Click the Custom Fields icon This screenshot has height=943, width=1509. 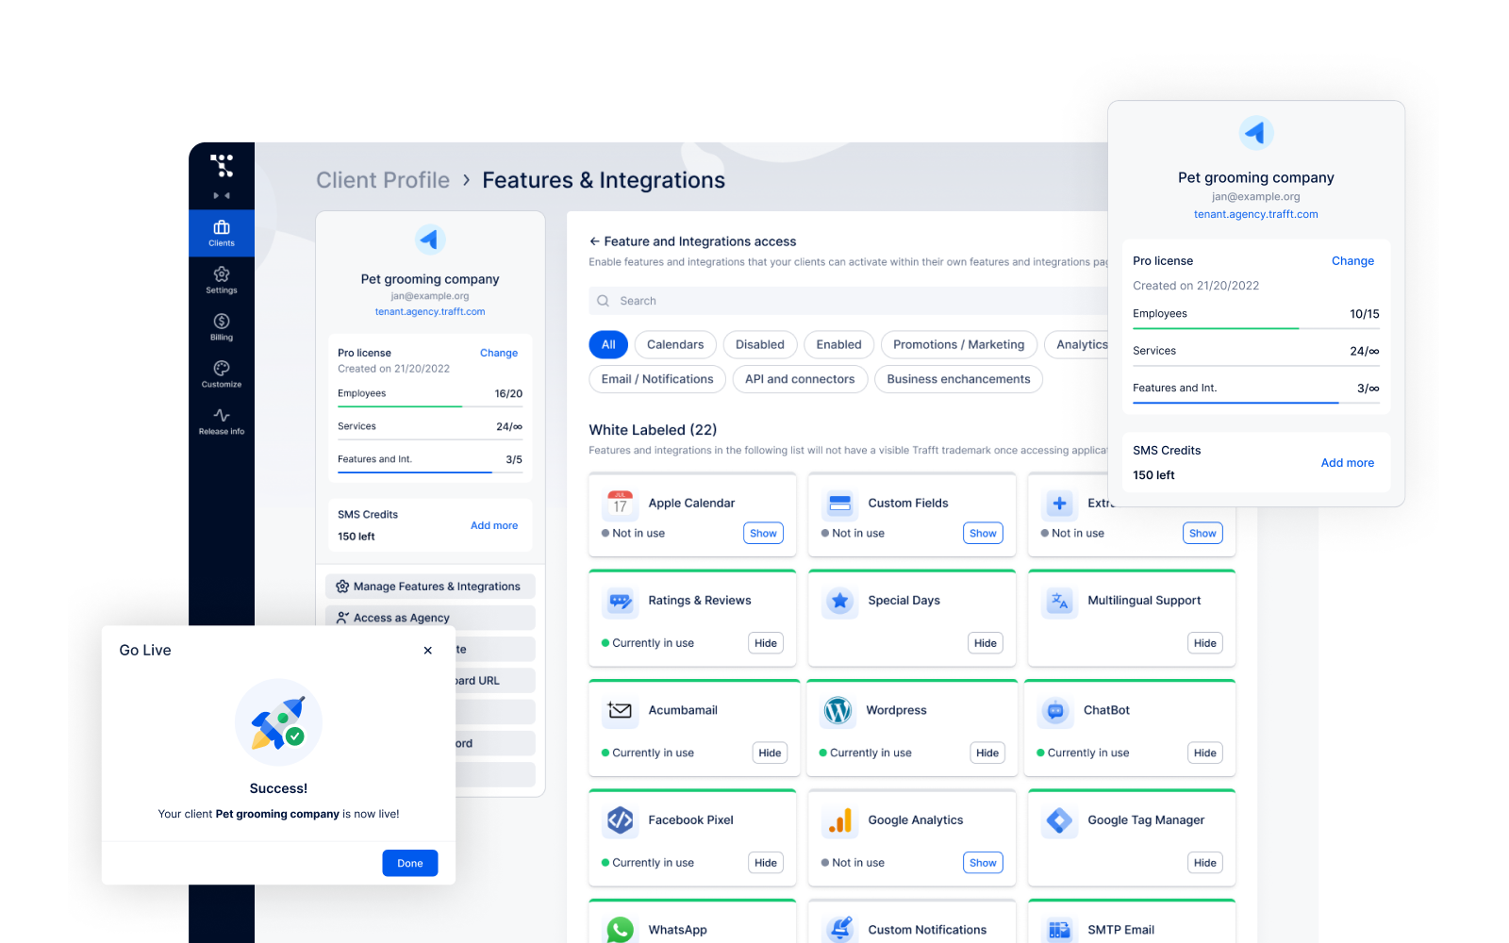839,504
